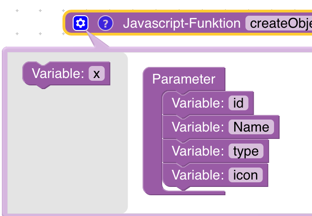Click the x name field in toolbox block

point(96,73)
